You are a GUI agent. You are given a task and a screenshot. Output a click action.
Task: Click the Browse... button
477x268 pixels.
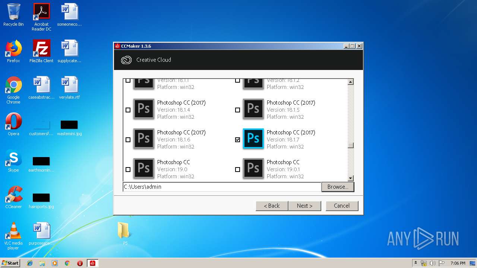(338, 187)
